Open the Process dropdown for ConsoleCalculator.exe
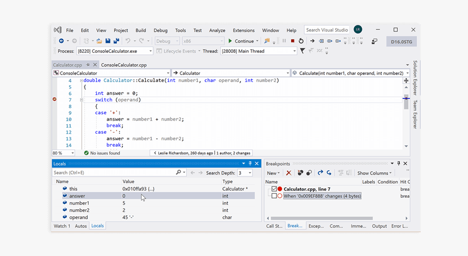The height and width of the screenshot is (256, 468). point(150,51)
